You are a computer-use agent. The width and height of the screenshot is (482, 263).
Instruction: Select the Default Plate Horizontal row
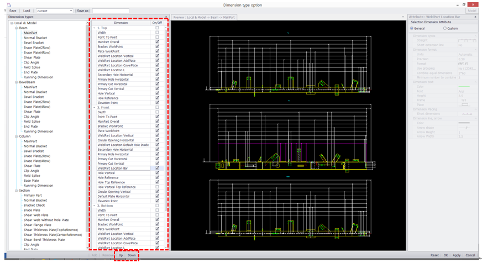123,196
